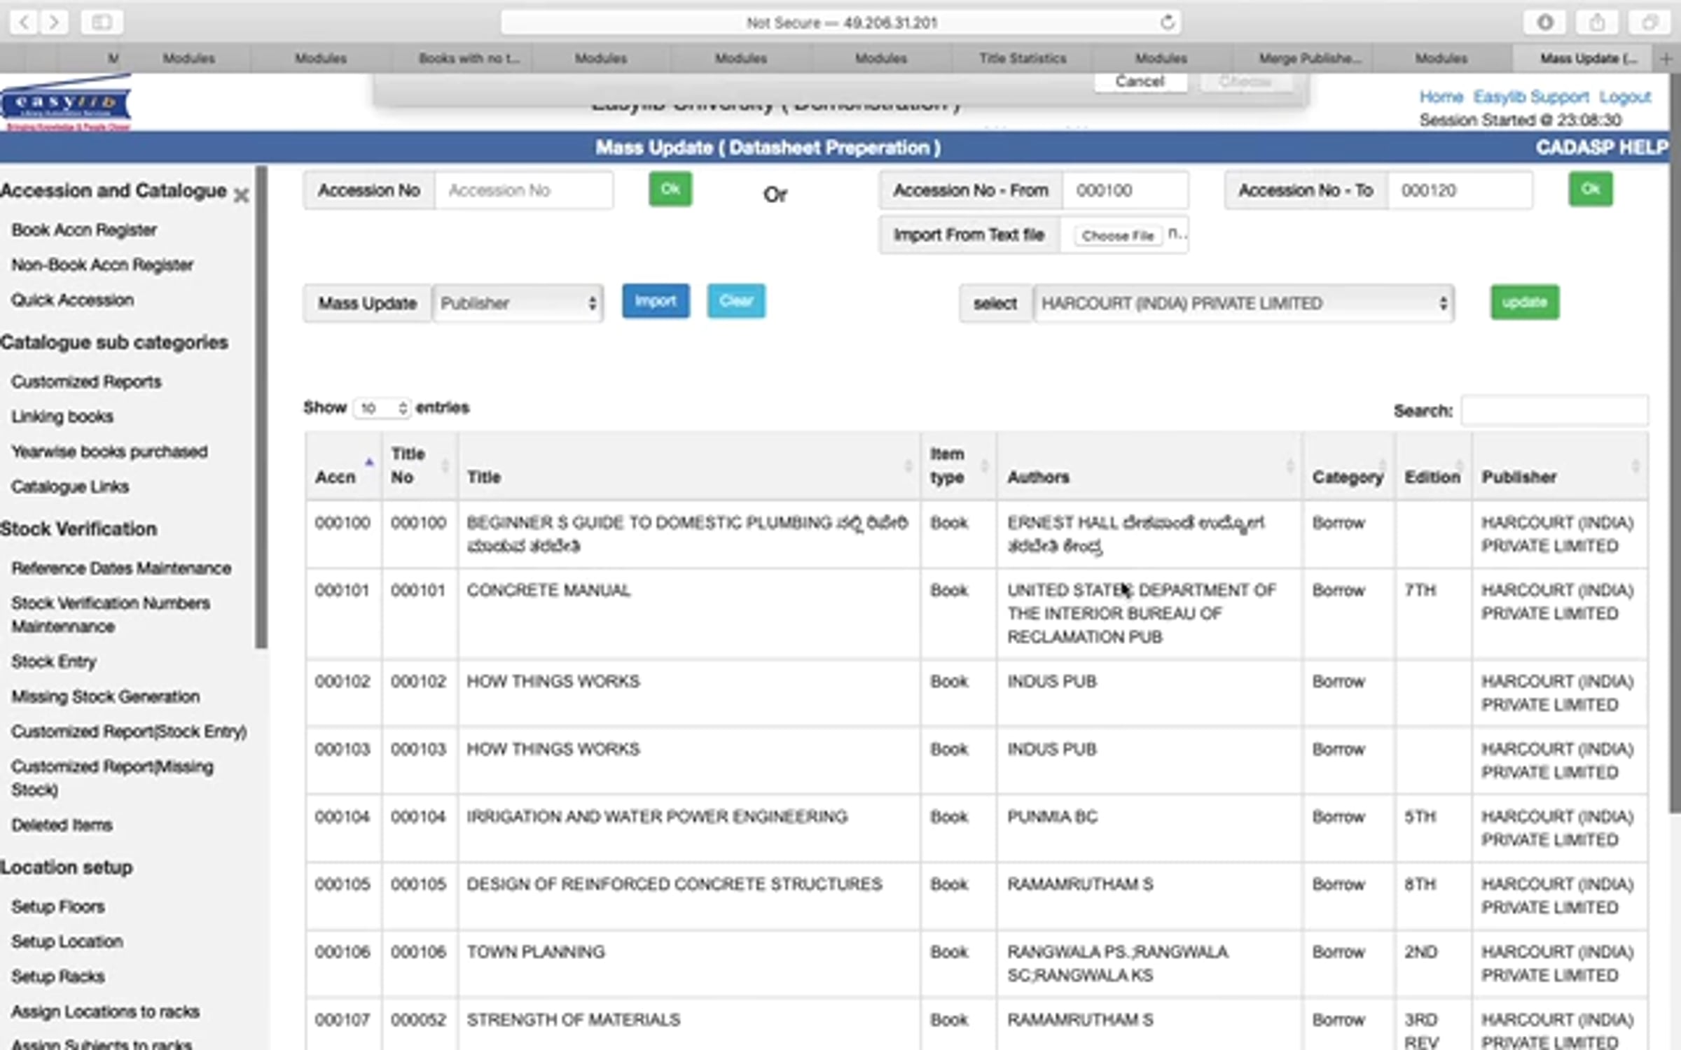Image resolution: width=1681 pixels, height=1050 pixels.
Task: Close the Accession and Catalogue panel X
Action: tap(241, 195)
